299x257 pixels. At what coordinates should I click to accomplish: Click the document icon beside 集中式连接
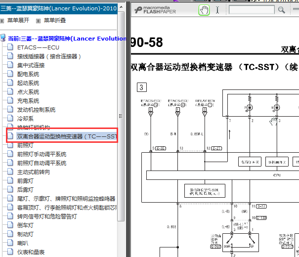(10, 65)
